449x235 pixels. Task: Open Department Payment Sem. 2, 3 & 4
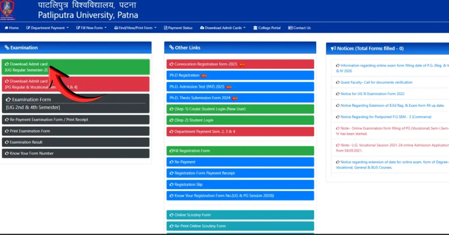click(x=240, y=132)
